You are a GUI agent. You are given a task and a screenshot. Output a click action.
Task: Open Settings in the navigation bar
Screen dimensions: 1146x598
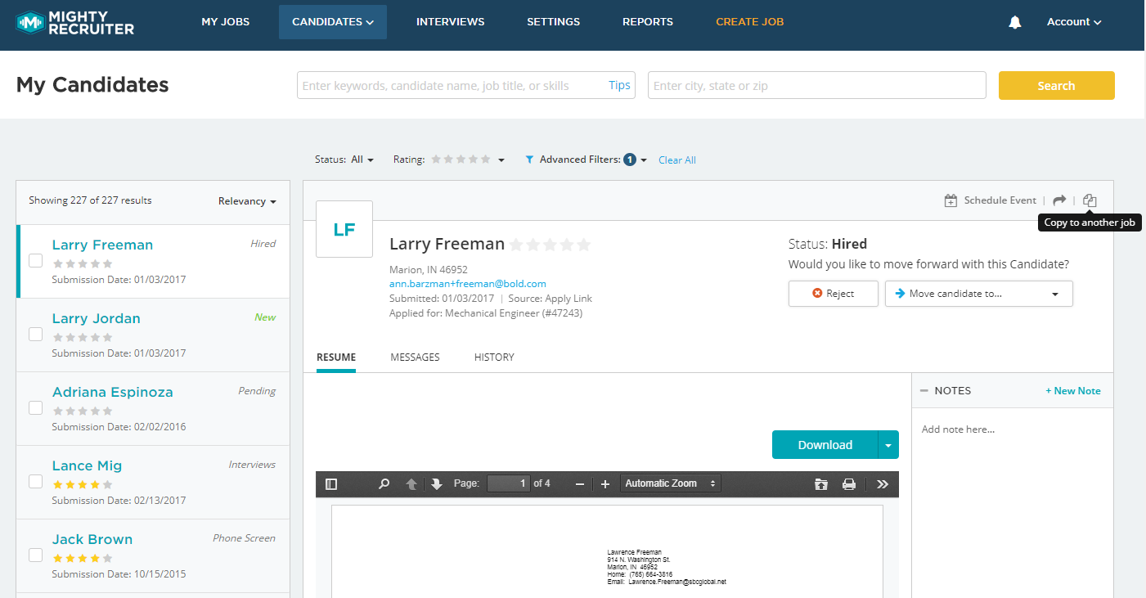coord(554,22)
